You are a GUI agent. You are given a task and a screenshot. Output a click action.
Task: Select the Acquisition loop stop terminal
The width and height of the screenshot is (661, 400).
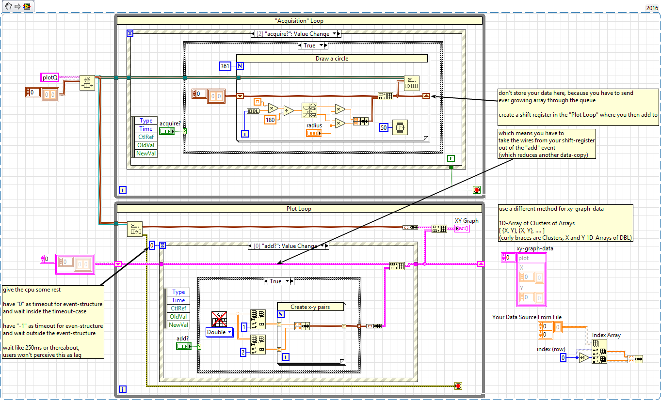pyautogui.click(x=476, y=190)
